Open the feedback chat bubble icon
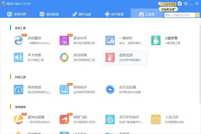 180,4
